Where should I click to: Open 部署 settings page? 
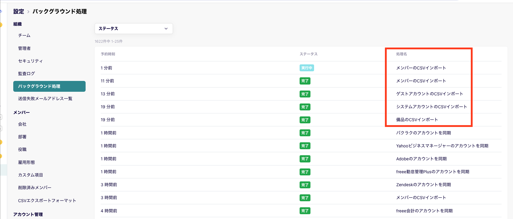tap(22, 137)
